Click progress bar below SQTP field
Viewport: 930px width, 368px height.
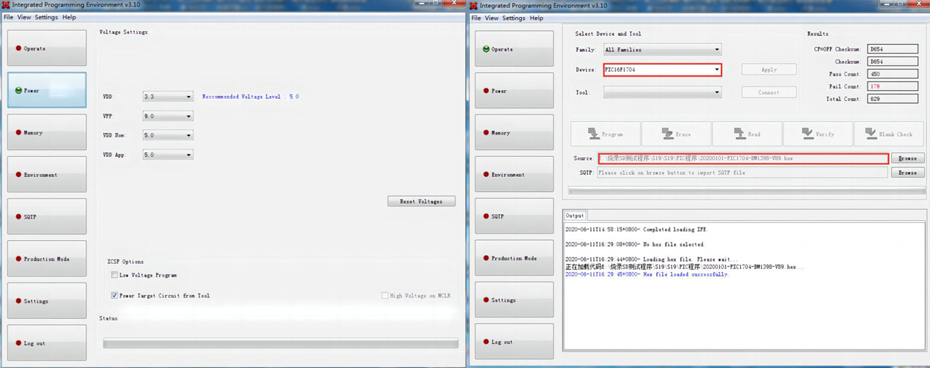747,191
